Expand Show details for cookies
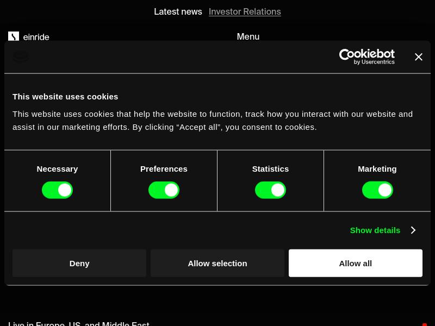Image resolution: width=435 pixels, height=326 pixels. [x=375, y=230]
